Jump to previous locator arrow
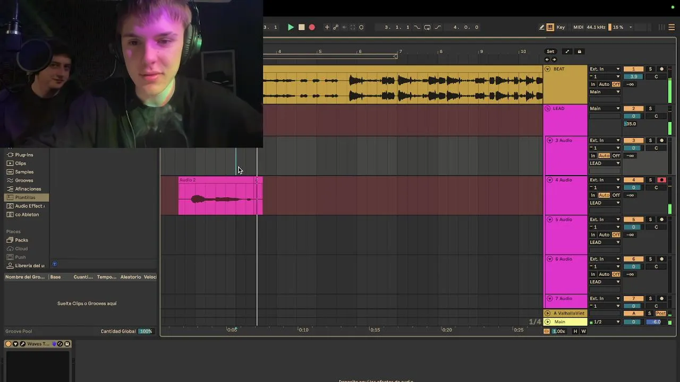This screenshot has height=382, width=680. pos(547,59)
